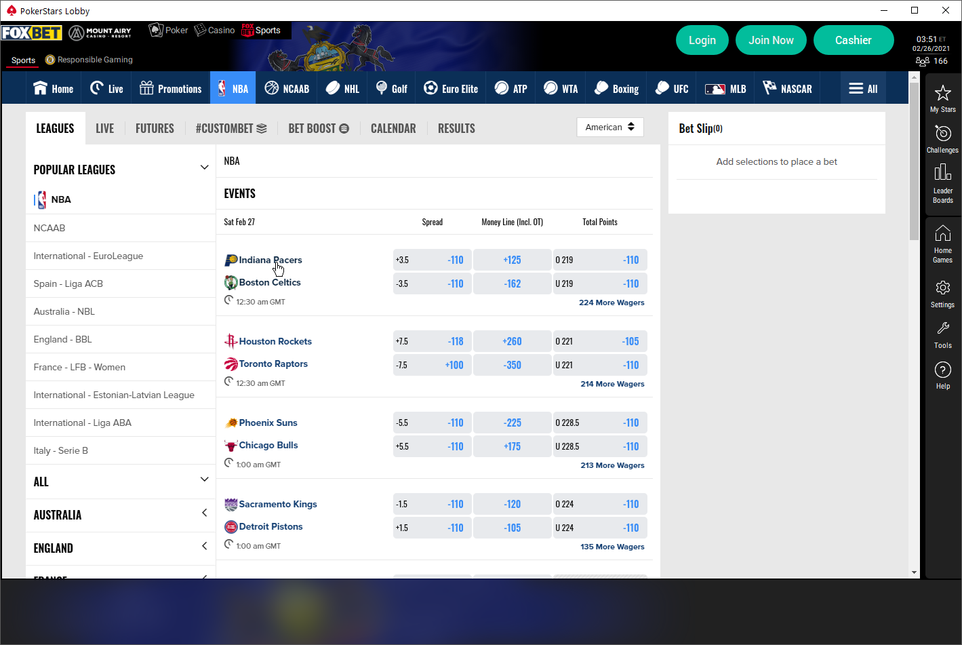The height and width of the screenshot is (645, 962).
Task: Click the Login button
Action: [x=702, y=40]
